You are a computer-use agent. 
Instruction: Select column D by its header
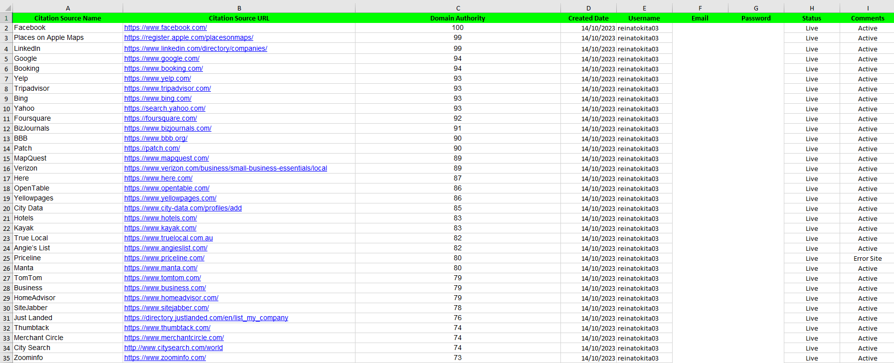588,8
